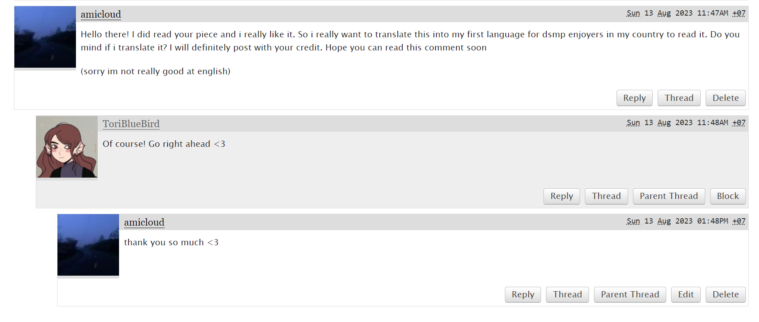Open amicloud's avatar on the thank-you comment

pyautogui.click(x=88, y=245)
